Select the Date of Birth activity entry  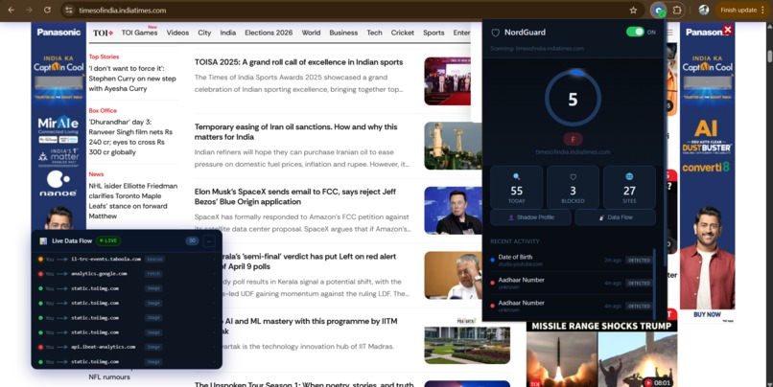[x=571, y=260]
